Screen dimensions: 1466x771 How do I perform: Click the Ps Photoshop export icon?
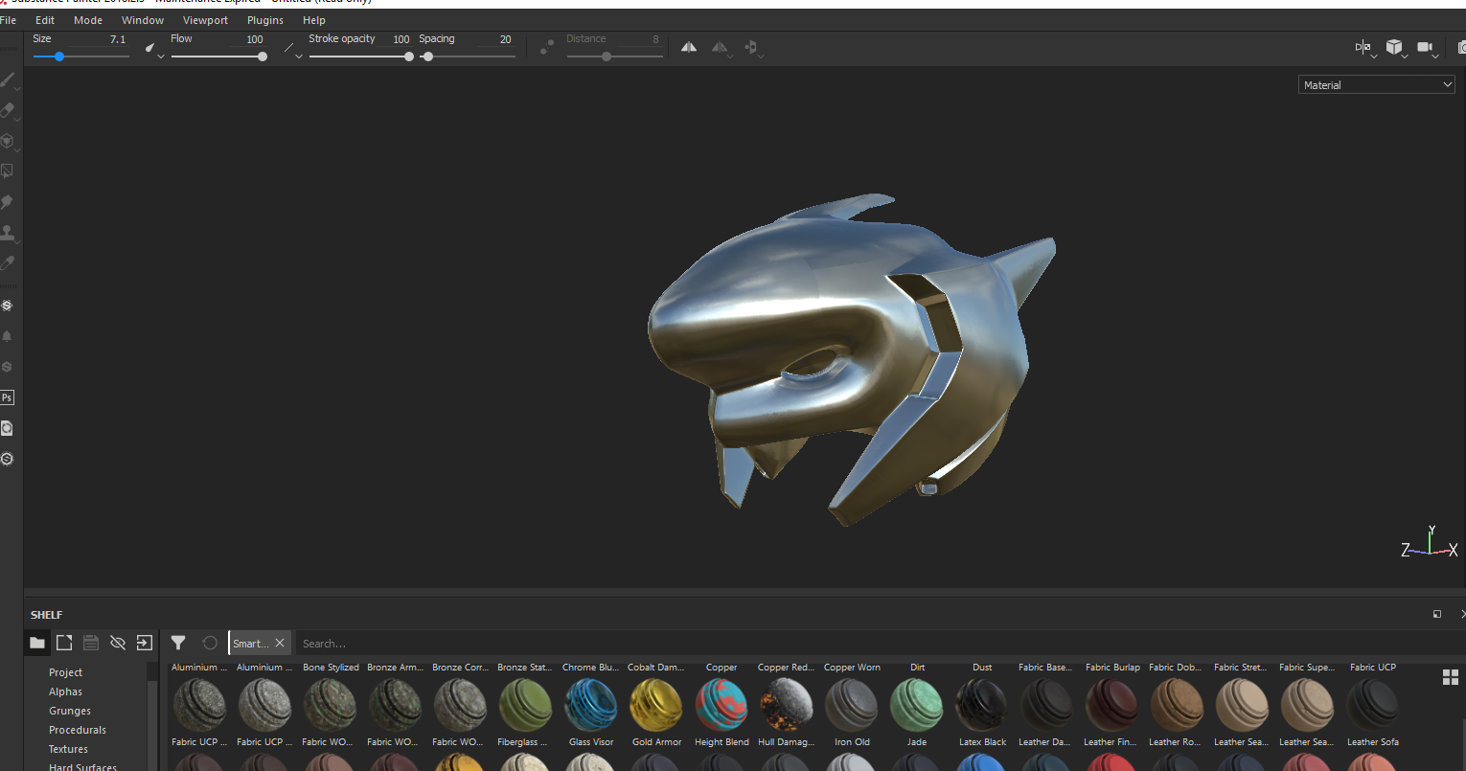tap(8, 397)
